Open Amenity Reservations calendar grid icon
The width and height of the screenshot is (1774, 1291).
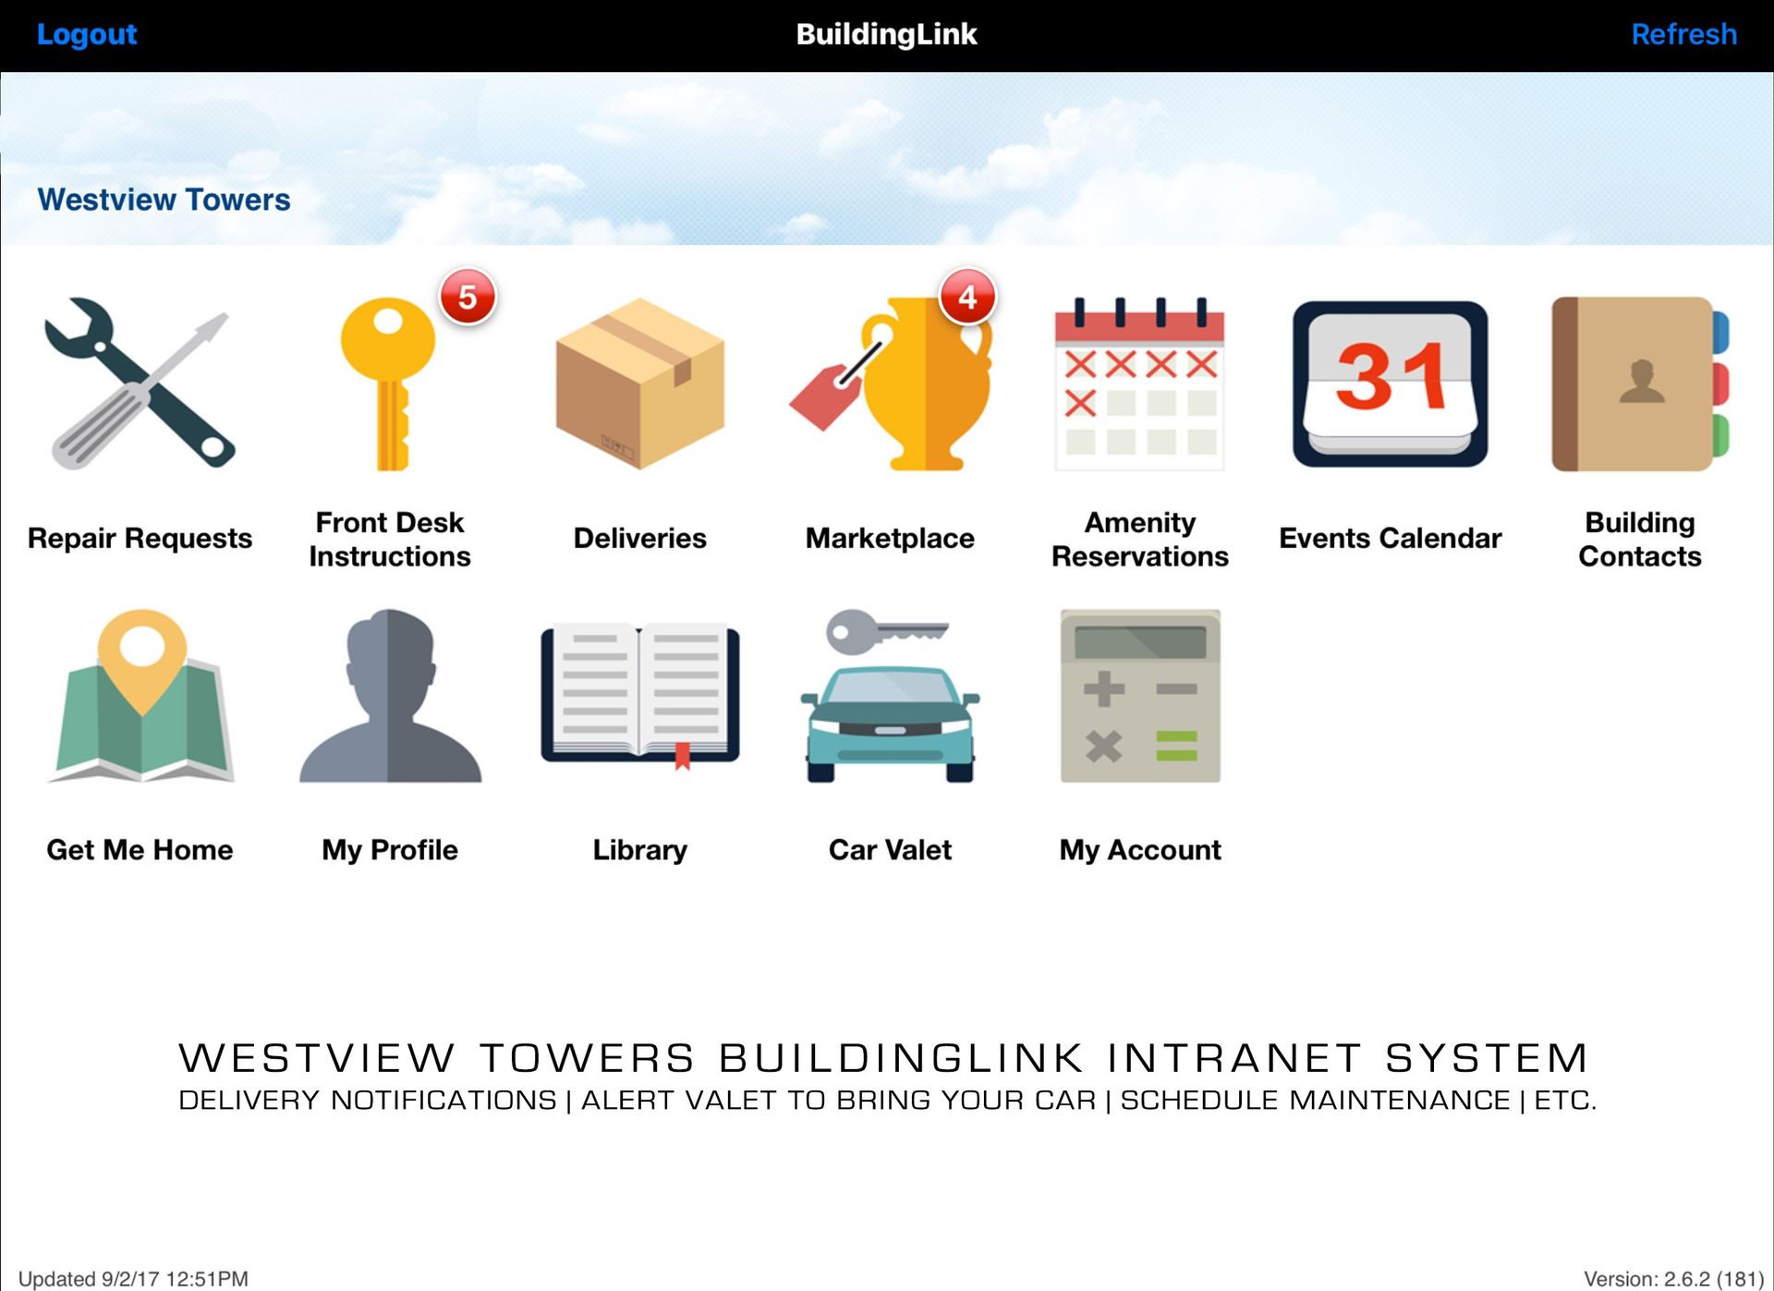click(x=1140, y=384)
